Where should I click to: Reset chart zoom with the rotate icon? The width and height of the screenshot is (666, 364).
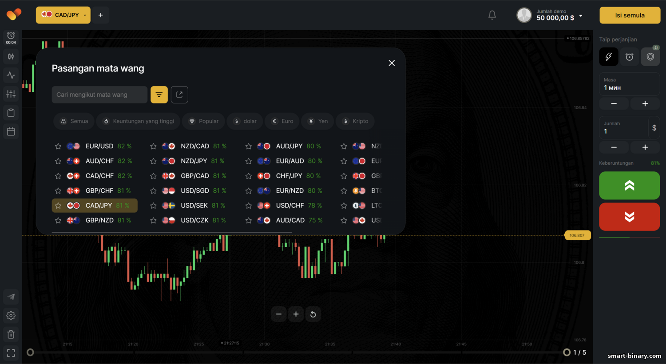pyautogui.click(x=313, y=314)
